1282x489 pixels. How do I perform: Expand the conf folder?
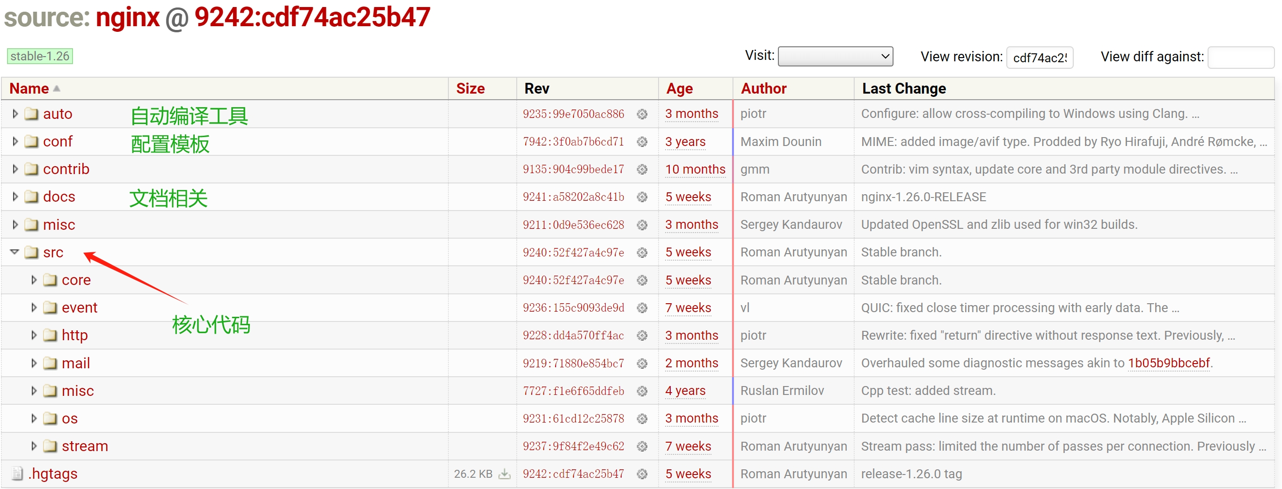click(15, 142)
